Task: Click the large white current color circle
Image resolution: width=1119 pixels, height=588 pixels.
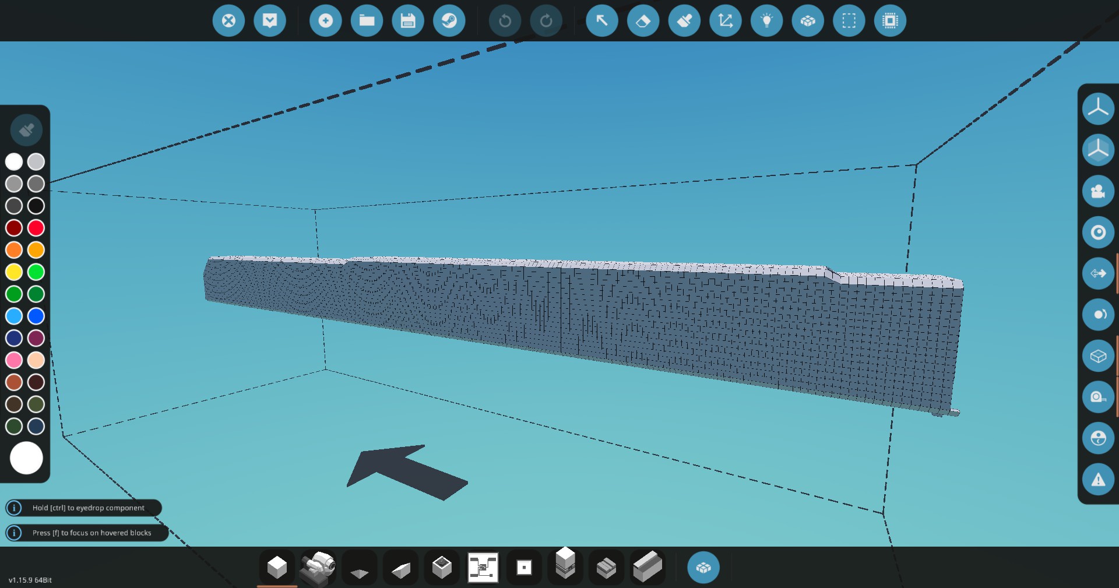Action: [x=26, y=458]
